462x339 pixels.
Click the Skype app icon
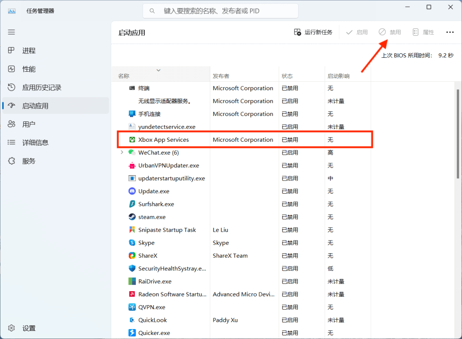coord(132,242)
